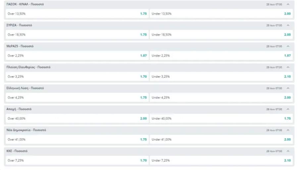
Task: Collapse the Ελληνική Λύση market chevron
Action: click(x=288, y=88)
